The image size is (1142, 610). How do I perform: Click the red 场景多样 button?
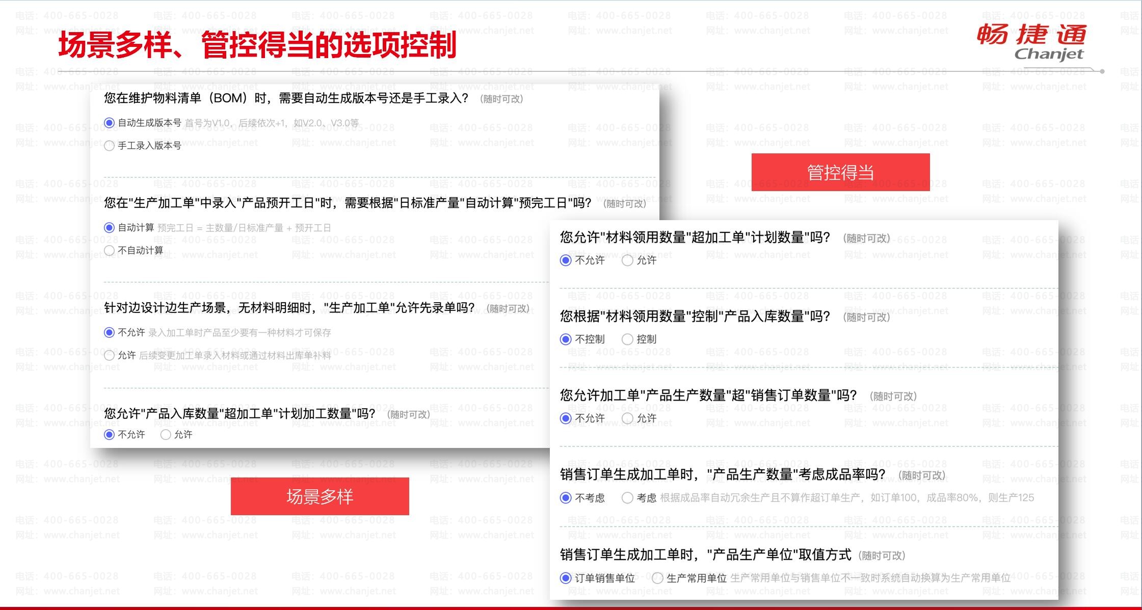click(x=320, y=496)
